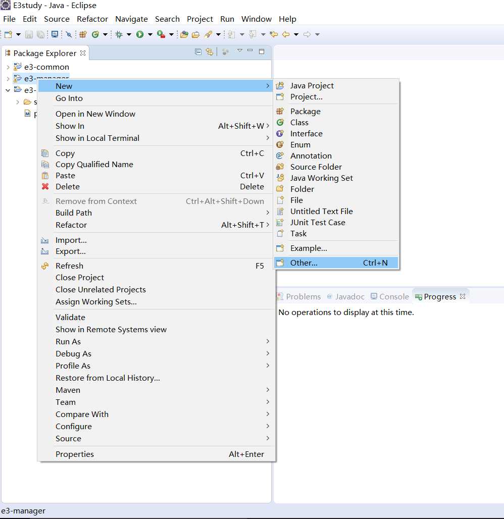
Task: Choose JUnit Test Case in submenu
Action: [336, 223]
